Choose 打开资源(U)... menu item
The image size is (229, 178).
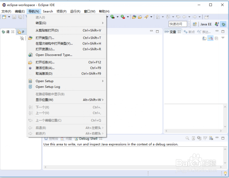coord(66,49)
